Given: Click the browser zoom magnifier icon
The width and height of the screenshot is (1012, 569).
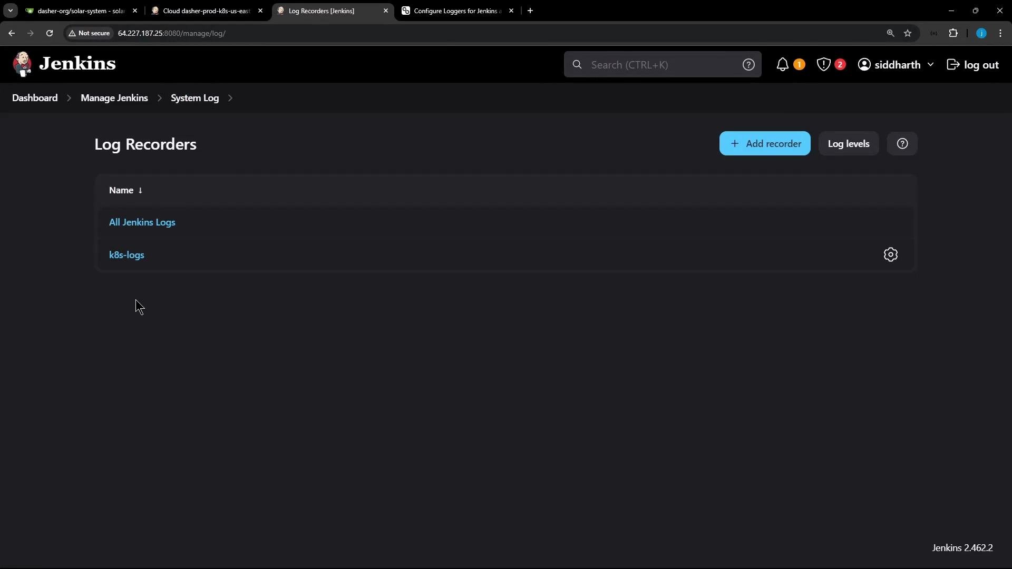Looking at the screenshot, I should click(x=891, y=33).
